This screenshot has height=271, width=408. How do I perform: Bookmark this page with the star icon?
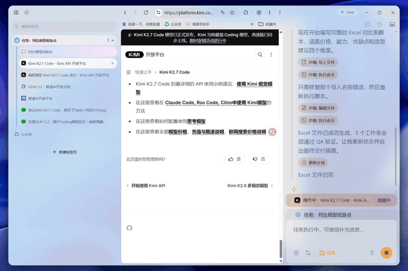(233, 12)
